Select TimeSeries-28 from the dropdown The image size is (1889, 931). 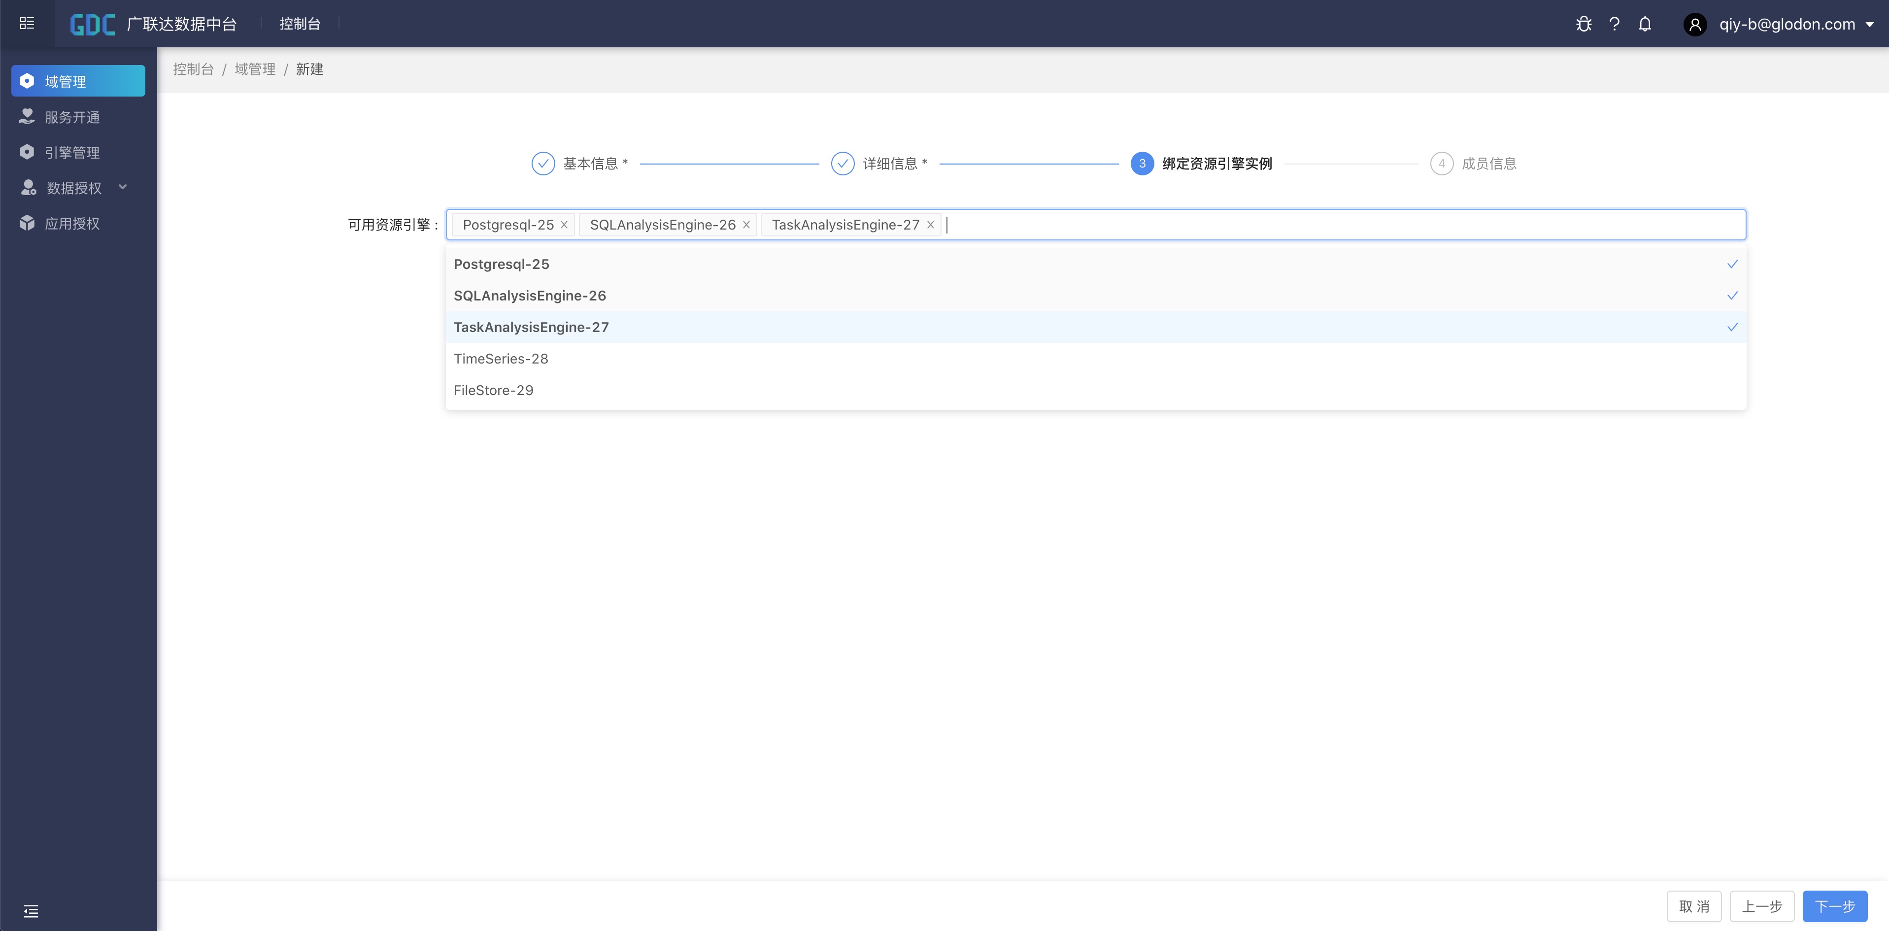[x=501, y=359]
